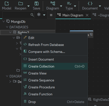Screen dimensions: 109x106
Task: Click the flights2 database icon
Action: [15, 32]
